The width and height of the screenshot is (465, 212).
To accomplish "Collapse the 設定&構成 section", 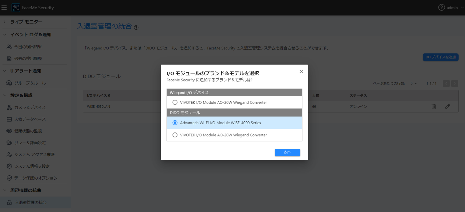I will (5, 95).
